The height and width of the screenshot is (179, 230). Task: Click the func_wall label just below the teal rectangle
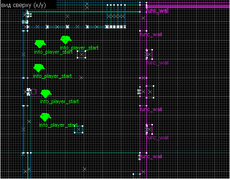click(151, 109)
